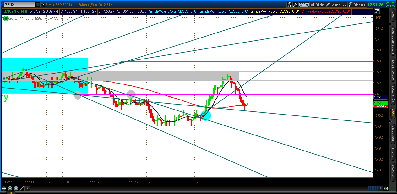Open the Studies menu
397x194 pixels.
pos(357,4)
